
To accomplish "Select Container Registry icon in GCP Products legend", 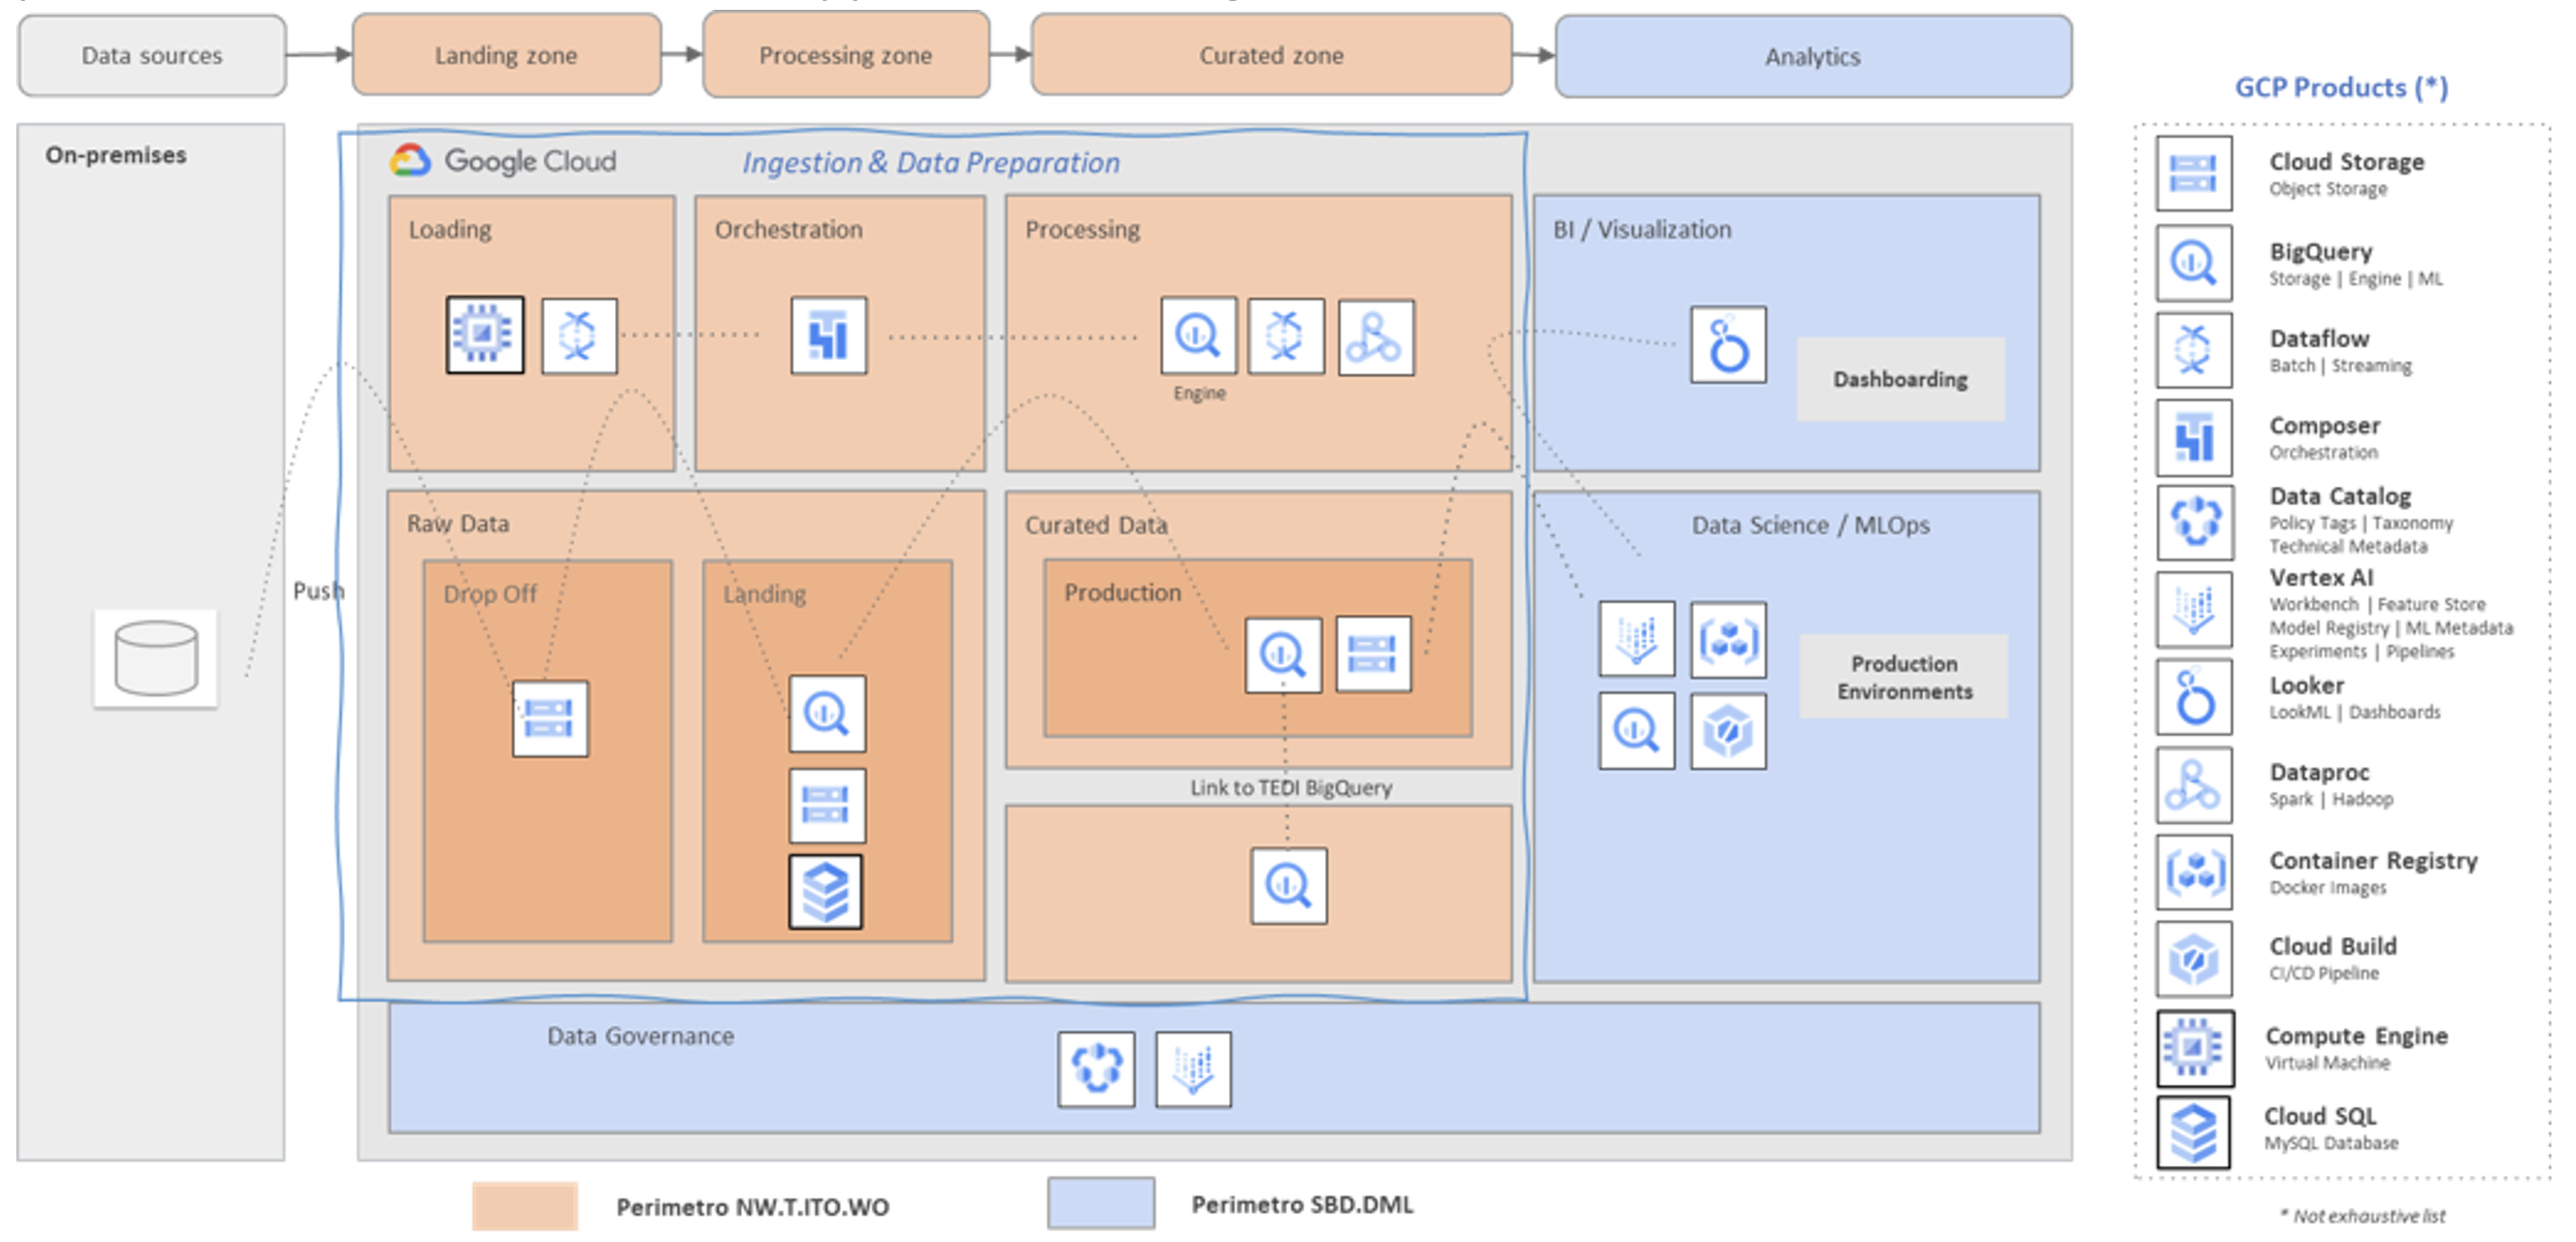I will (x=2194, y=872).
